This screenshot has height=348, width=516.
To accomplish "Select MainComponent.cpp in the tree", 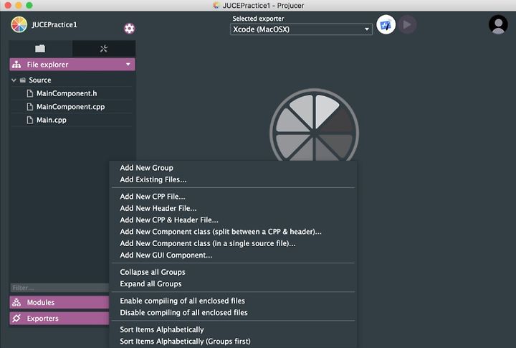I will tap(72, 107).
